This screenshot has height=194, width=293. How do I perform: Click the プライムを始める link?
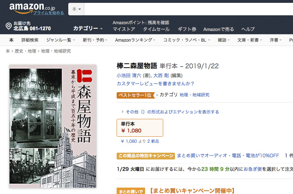49,13
